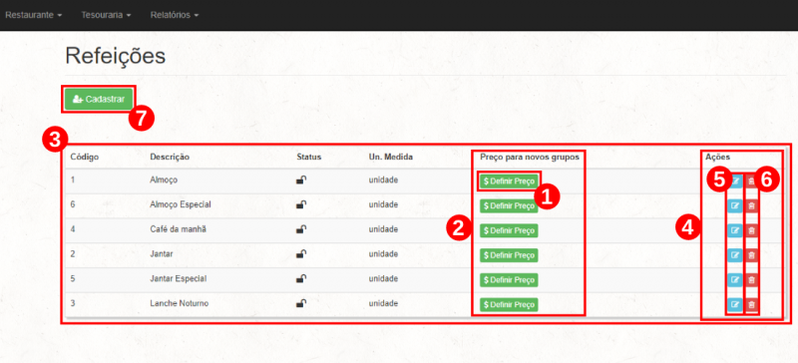Delete the Almoço meal
Screen dimensions: 798x363
(x=752, y=181)
